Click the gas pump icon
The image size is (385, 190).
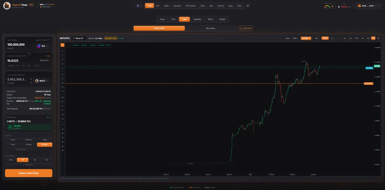(x=339, y=7)
